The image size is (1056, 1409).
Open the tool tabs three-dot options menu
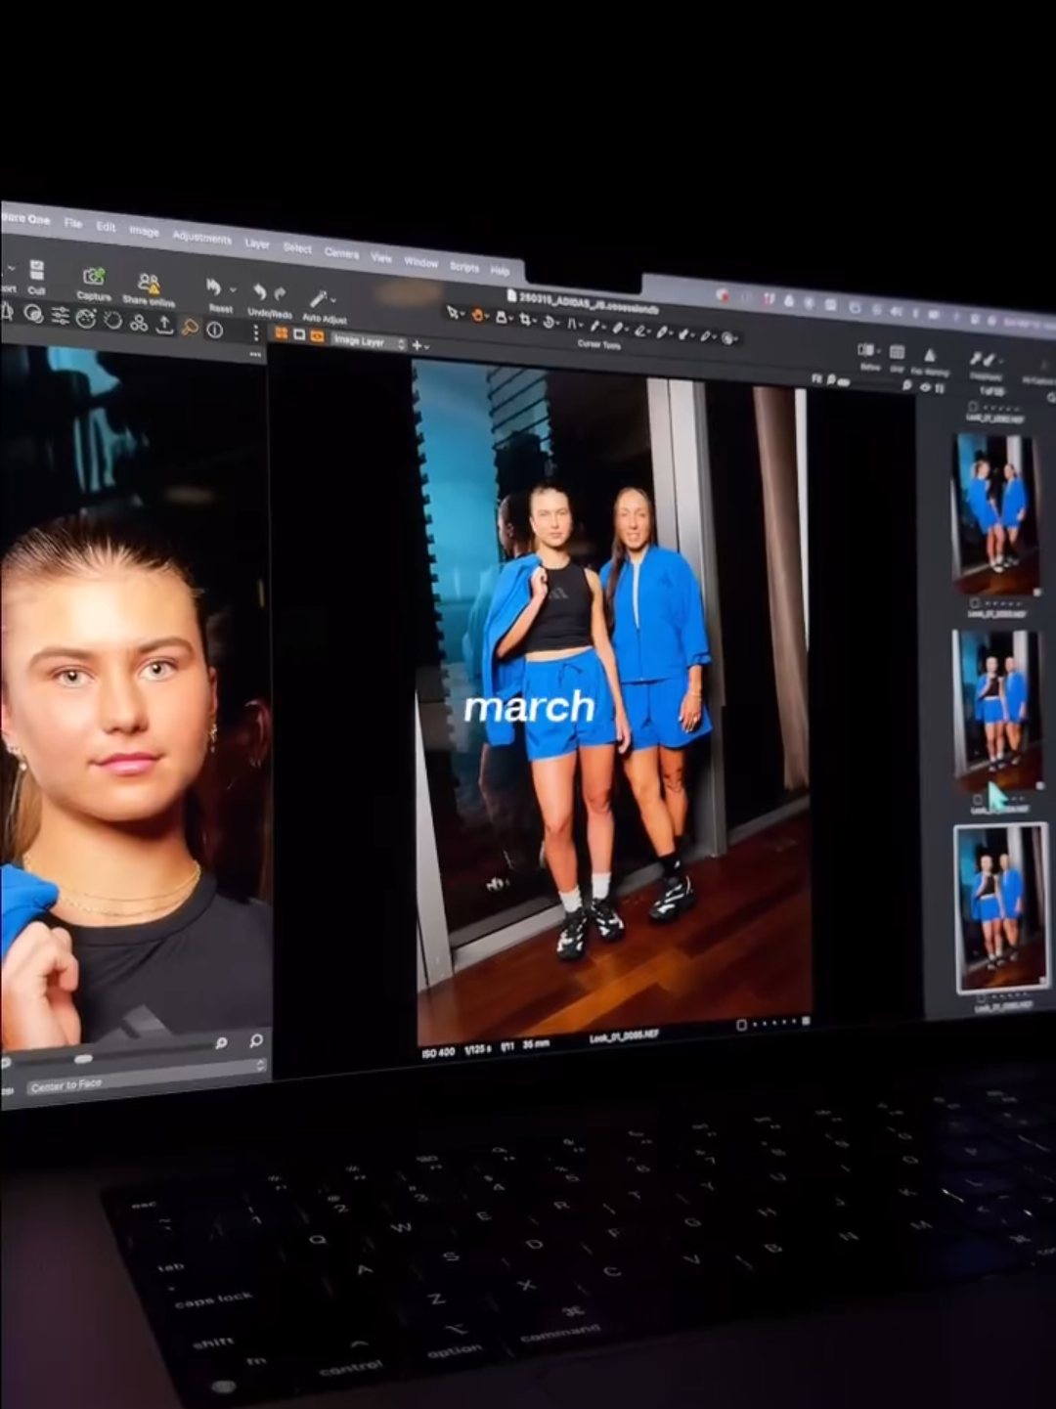[256, 333]
